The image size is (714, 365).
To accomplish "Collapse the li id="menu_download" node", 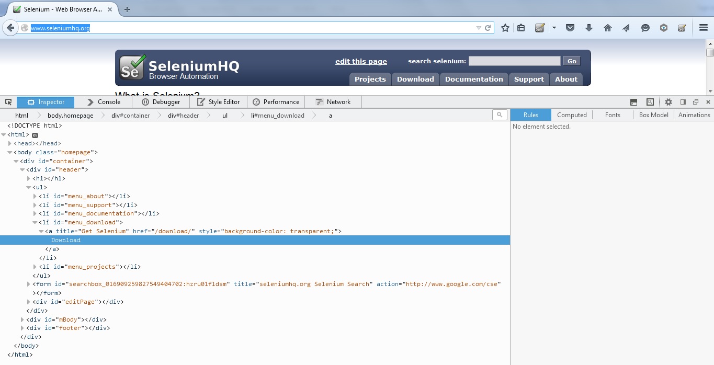I will tap(35, 222).
